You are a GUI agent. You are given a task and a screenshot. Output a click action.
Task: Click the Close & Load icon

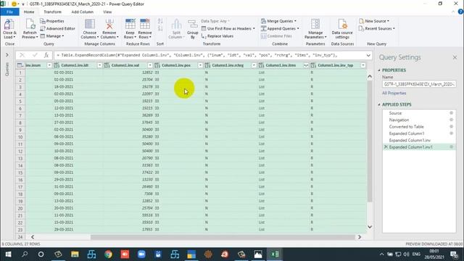point(9,25)
